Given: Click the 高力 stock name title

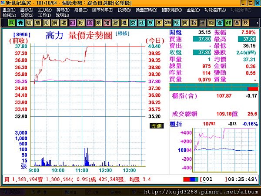Looking at the screenshot, I should click(54, 36).
